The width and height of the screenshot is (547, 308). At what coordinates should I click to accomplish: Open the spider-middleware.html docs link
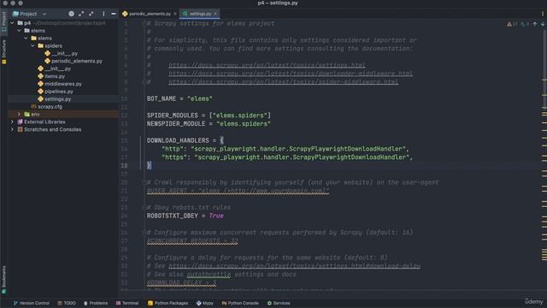pyautogui.click(x=283, y=82)
